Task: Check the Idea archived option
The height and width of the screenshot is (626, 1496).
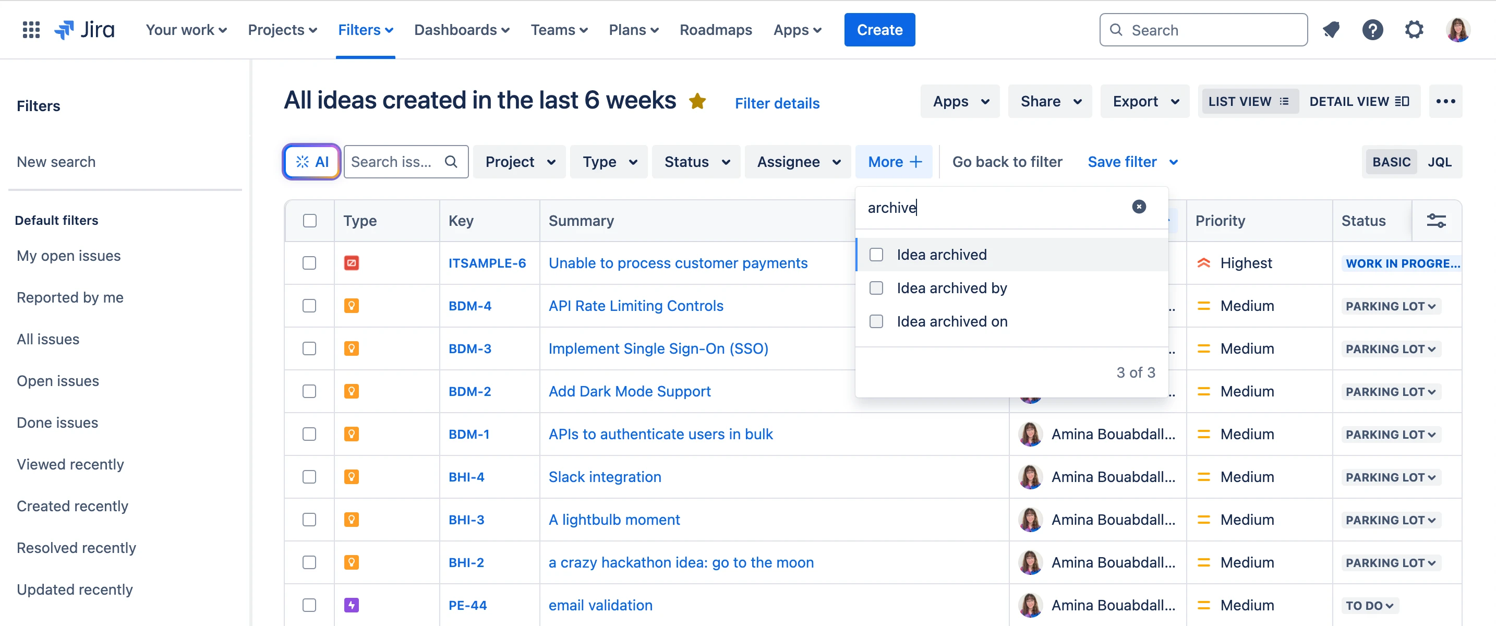Action: click(x=876, y=255)
